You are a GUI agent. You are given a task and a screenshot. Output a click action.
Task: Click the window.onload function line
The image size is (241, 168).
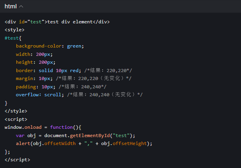click(x=43, y=127)
